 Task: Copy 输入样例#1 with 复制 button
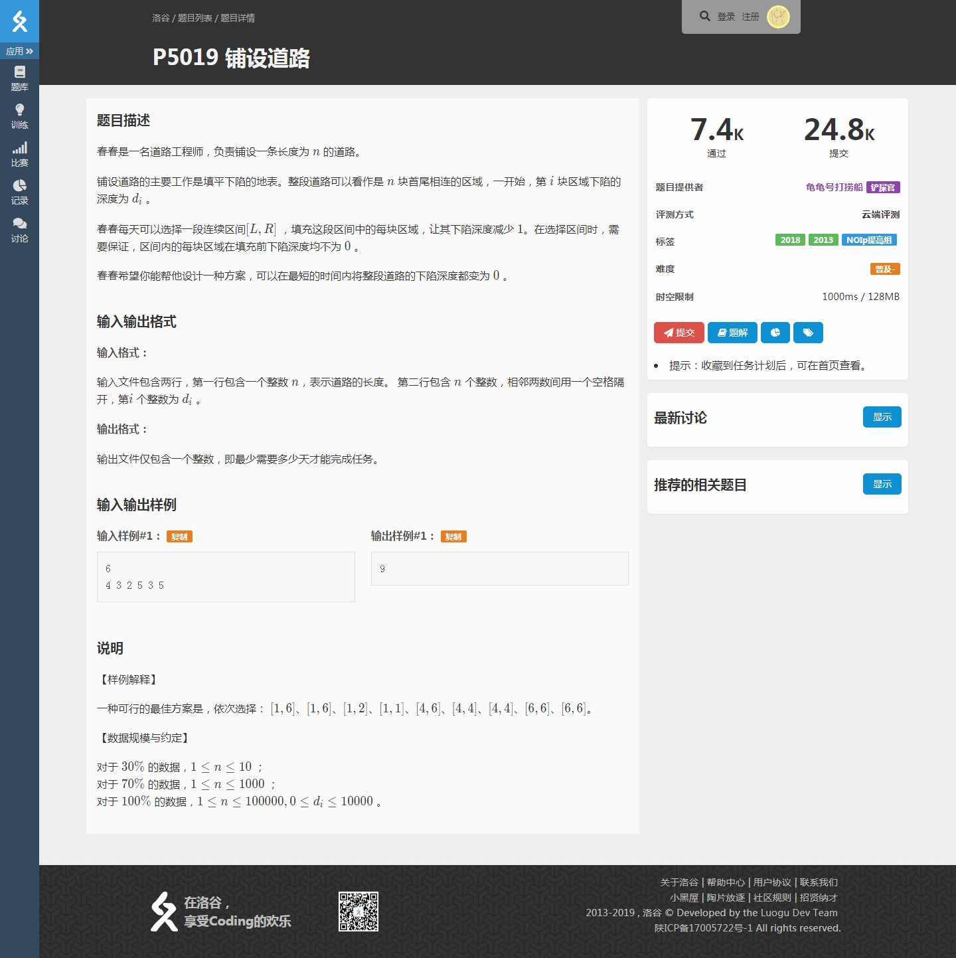click(179, 536)
